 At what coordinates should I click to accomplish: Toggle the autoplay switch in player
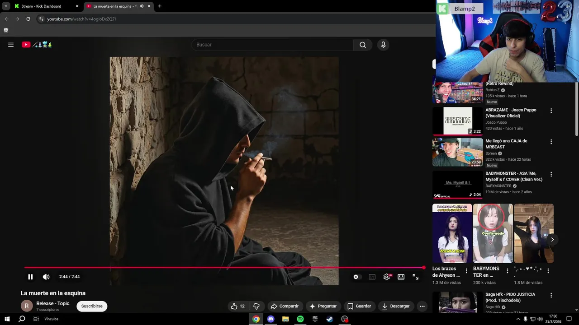(x=357, y=277)
